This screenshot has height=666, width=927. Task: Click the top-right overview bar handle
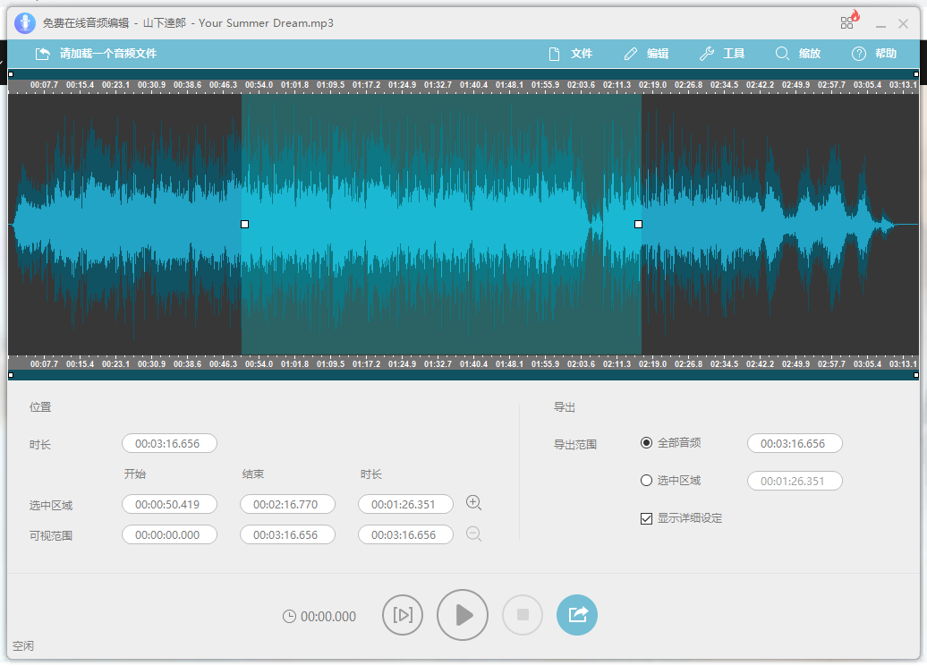point(916,74)
